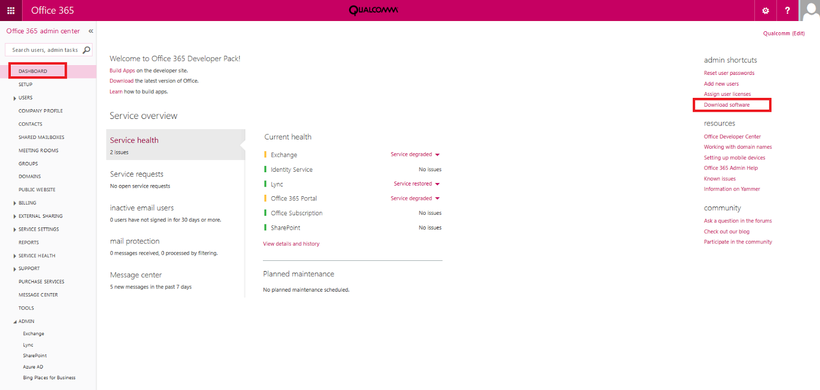
Task: Collapse the admin center navigation pane
Action: pos(91,31)
